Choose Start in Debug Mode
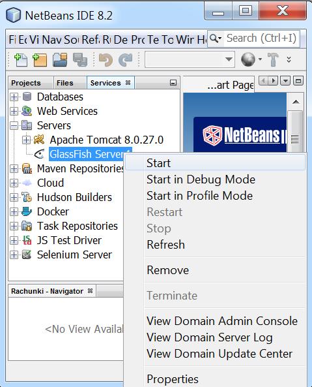The height and width of the screenshot is (387, 312). pyautogui.click(x=216, y=179)
